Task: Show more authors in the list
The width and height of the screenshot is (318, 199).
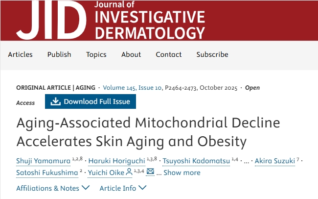Action: [182, 173]
